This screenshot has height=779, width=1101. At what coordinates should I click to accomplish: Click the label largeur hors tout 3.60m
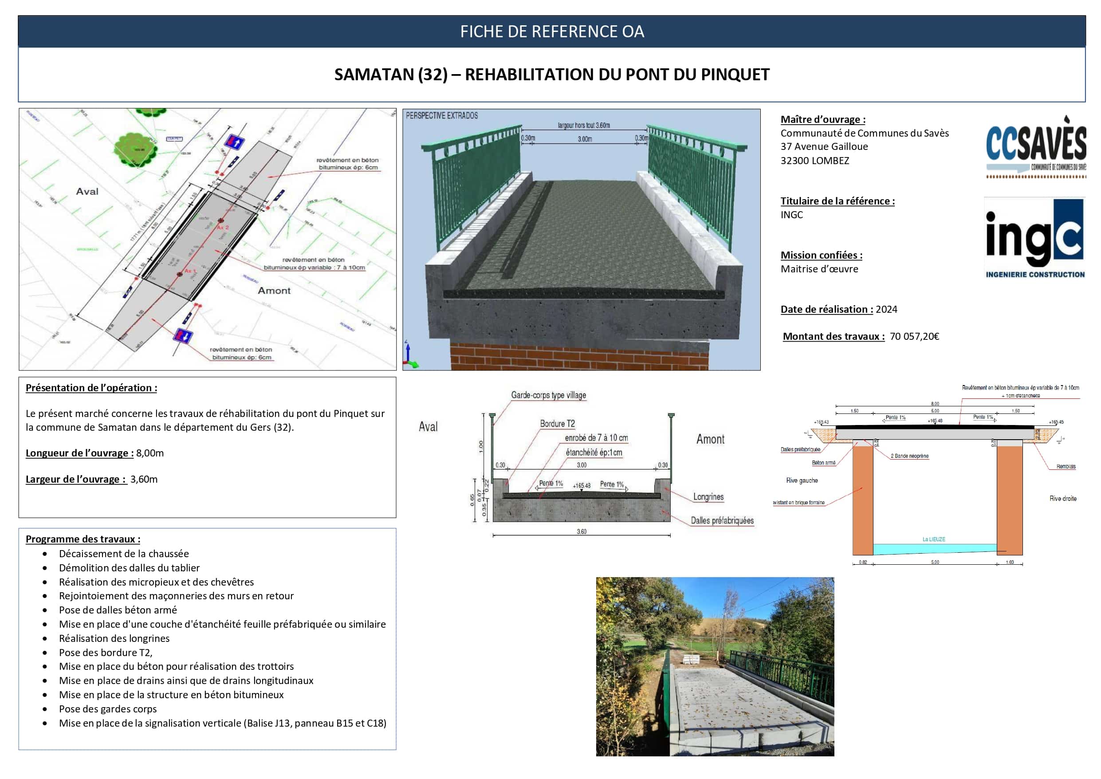coord(584,125)
